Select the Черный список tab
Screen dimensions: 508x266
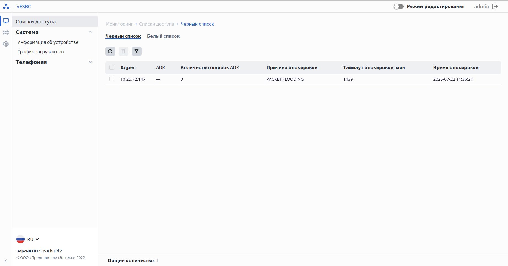pyautogui.click(x=123, y=36)
